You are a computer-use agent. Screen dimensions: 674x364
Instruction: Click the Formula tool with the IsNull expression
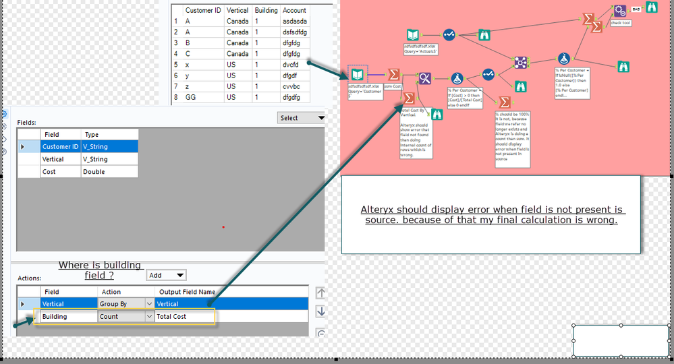[x=564, y=59]
